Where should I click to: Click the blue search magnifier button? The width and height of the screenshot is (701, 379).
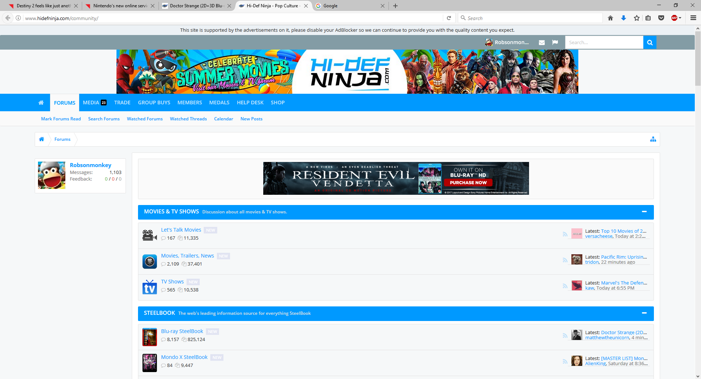pos(650,42)
